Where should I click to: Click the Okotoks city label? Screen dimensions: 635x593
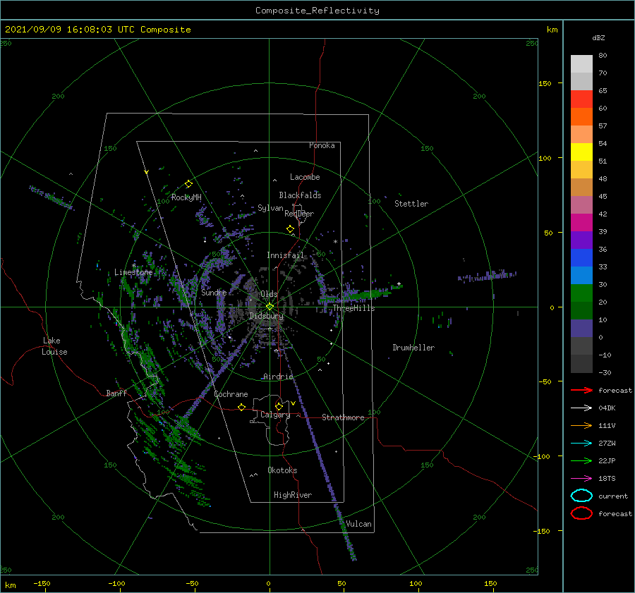(282, 470)
